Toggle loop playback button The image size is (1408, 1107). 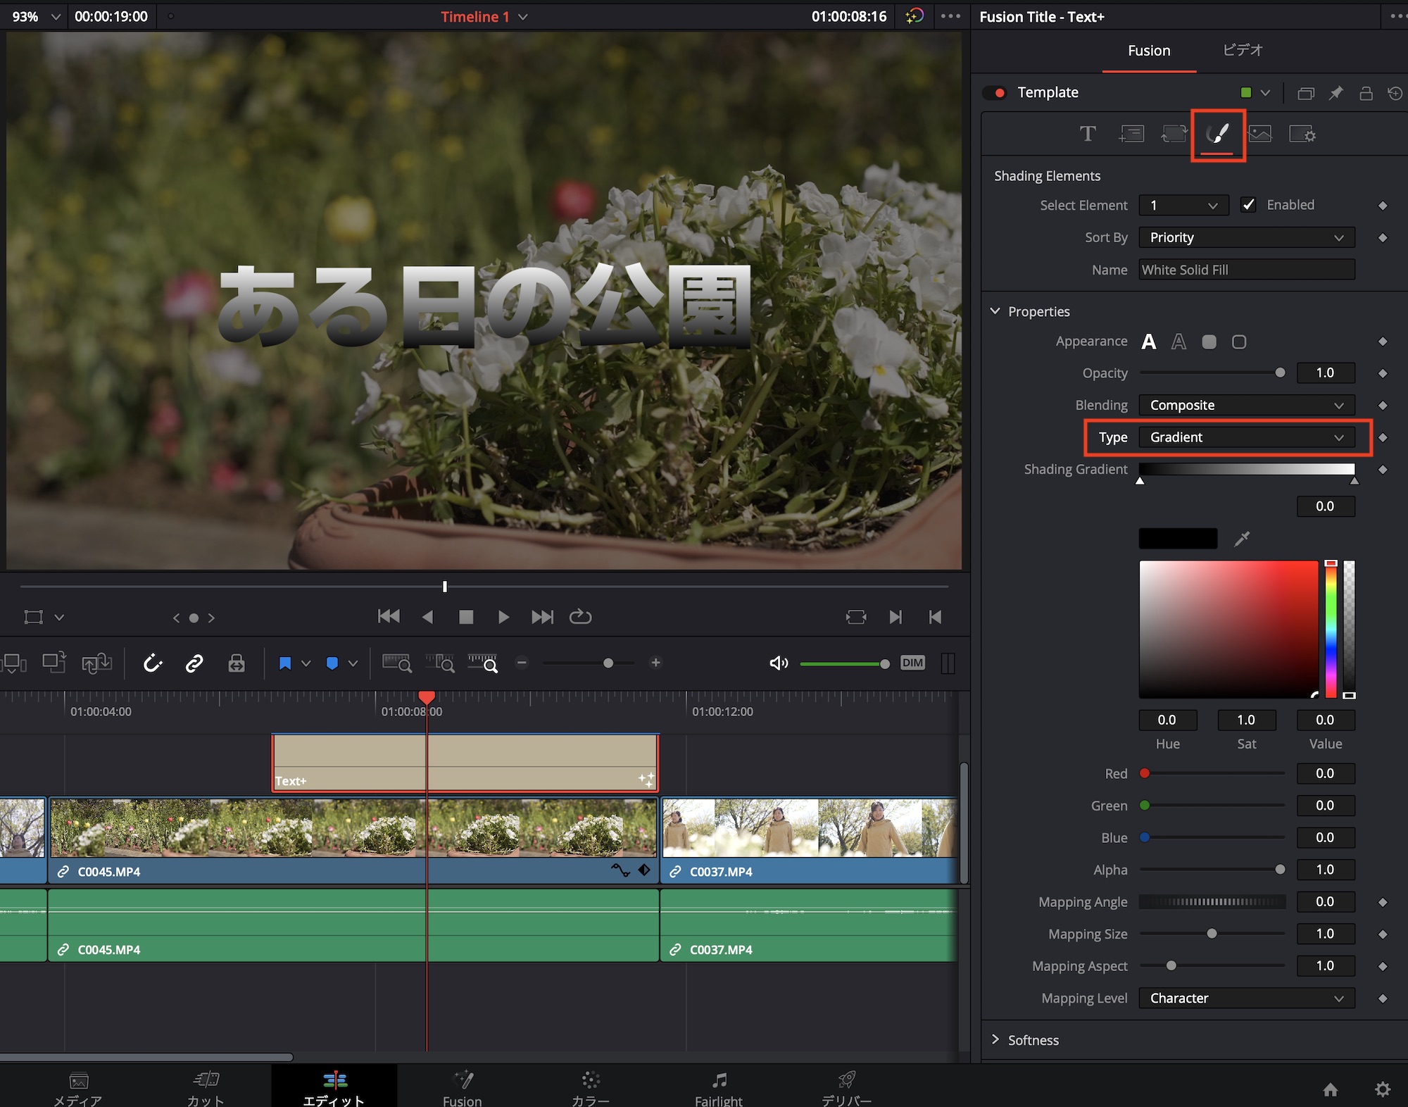tap(580, 617)
